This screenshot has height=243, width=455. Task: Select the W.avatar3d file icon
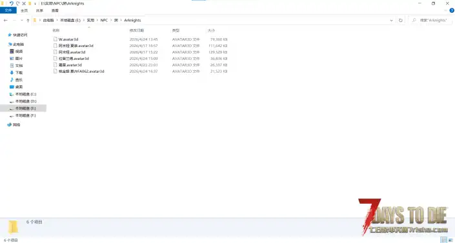point(56,39)
